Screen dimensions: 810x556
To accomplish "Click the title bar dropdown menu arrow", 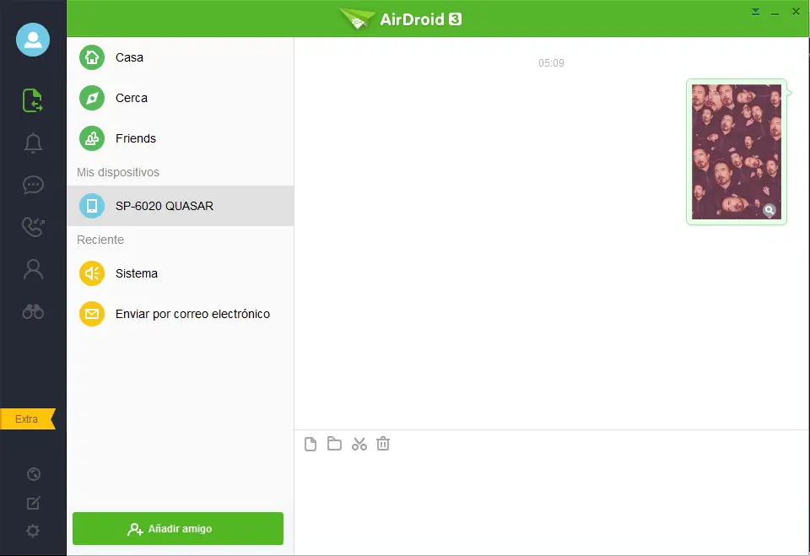I will [x=755, y=12].
